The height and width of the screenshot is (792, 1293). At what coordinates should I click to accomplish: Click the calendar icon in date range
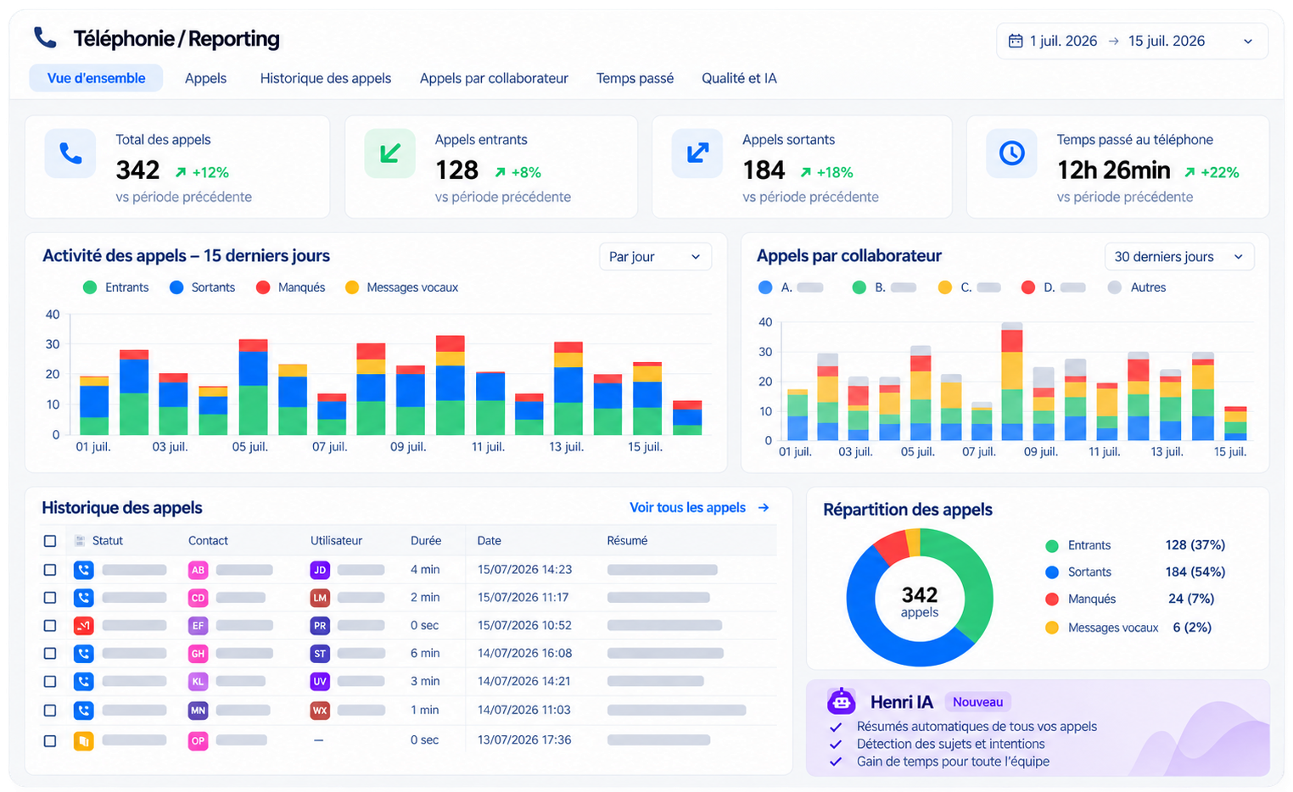pos(1015,41)
